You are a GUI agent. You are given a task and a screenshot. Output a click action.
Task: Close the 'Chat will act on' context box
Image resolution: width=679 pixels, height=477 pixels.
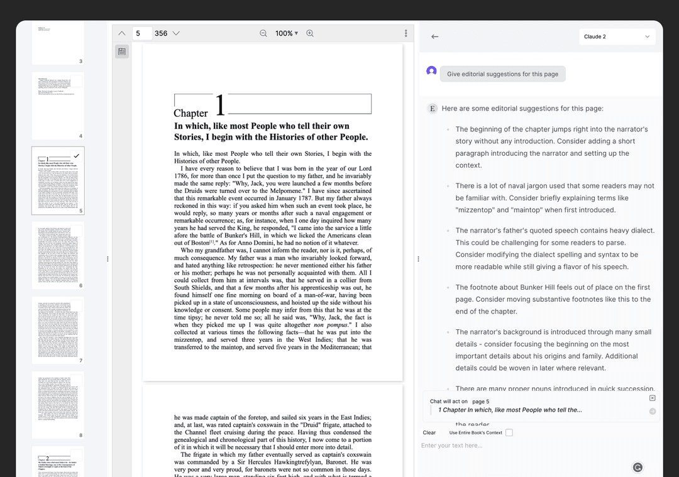[652, 398]
